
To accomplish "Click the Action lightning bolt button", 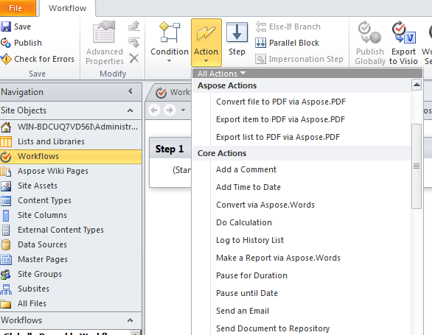I will point(206,43).
